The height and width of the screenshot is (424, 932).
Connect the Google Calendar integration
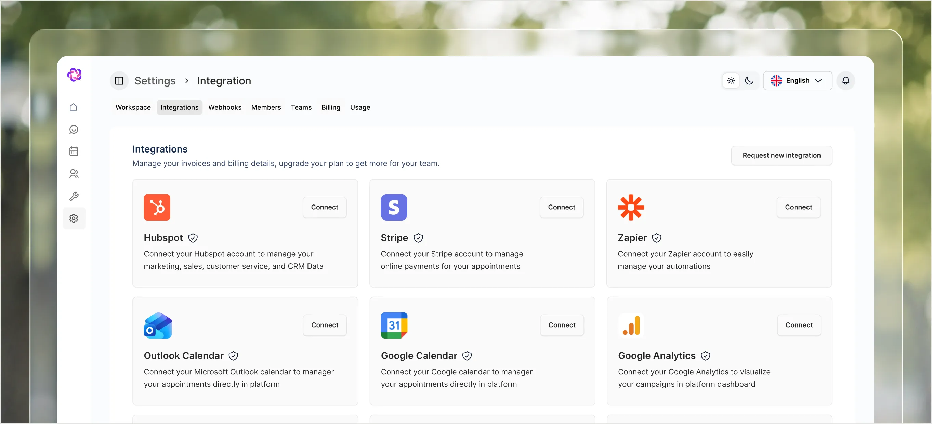[x=562, y=325]
